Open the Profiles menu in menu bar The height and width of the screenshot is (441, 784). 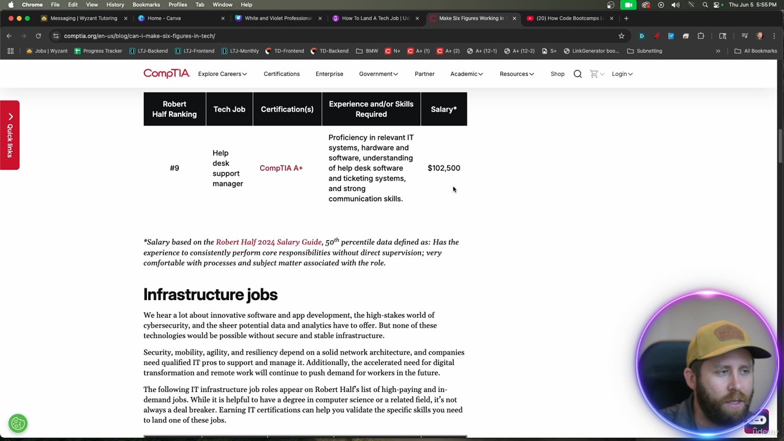(178, 5)
